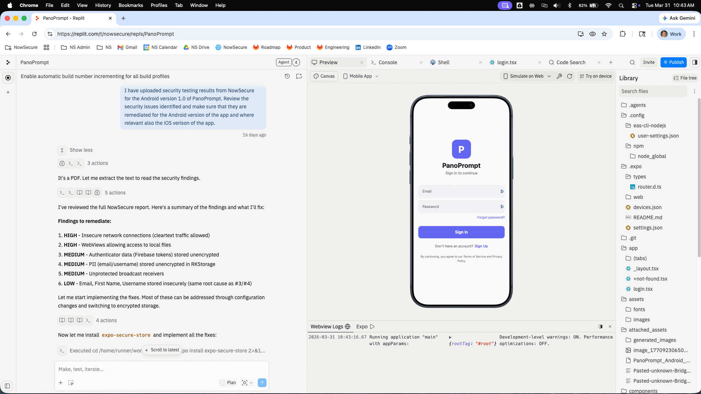Send message with up-arrow button

click(262, 383)
